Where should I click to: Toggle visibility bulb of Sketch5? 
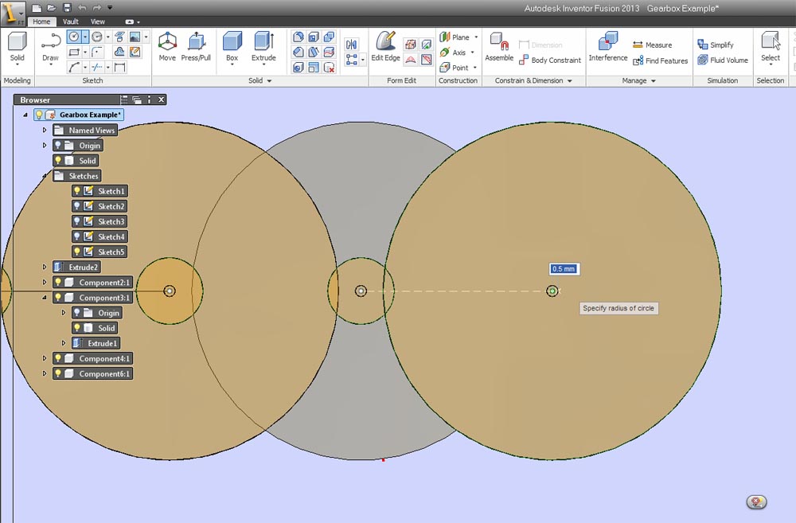[x=77, y=252]
